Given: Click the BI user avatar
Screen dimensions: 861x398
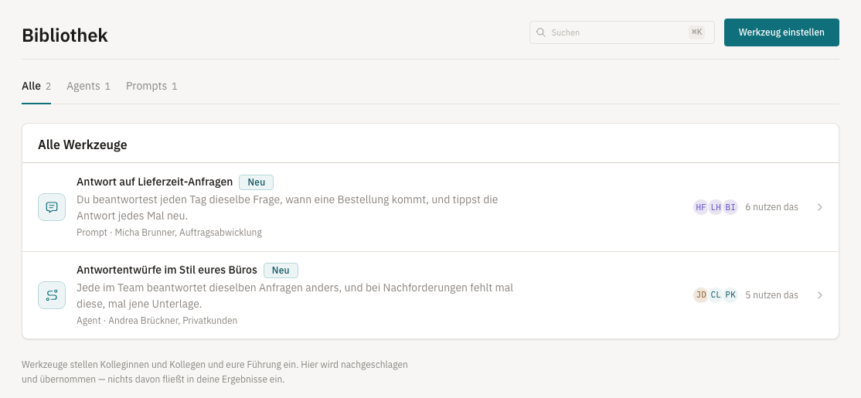Looking at the screenshot, I should [x=730, y=207].
